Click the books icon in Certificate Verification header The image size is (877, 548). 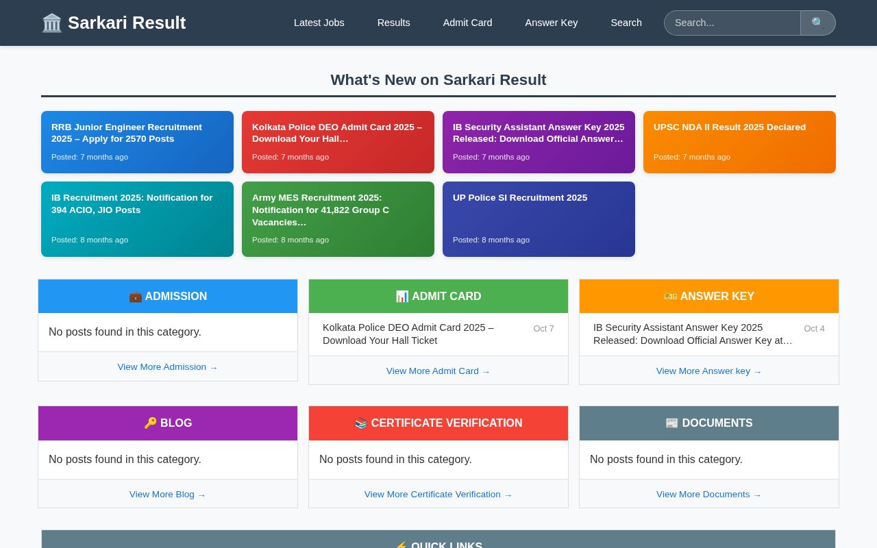[x=361, y=423]
